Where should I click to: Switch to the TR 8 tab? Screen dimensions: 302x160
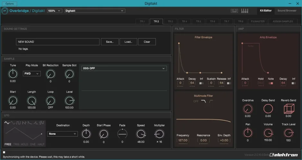(x=241, y=21)
